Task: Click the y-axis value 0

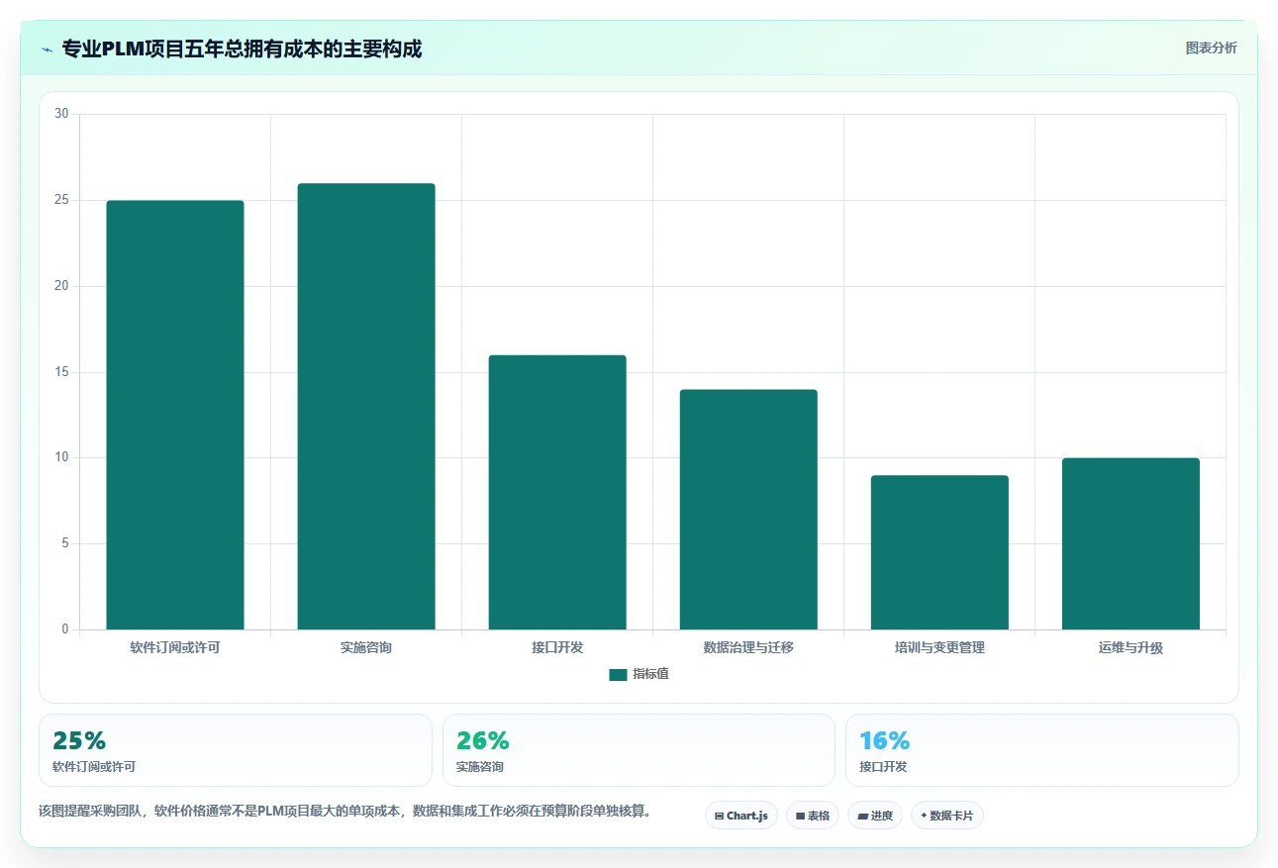Action: [64, 629]
